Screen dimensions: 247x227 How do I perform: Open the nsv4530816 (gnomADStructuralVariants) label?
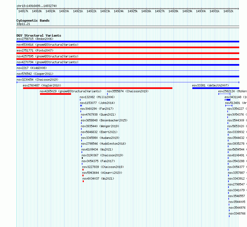tap(47, 45)
